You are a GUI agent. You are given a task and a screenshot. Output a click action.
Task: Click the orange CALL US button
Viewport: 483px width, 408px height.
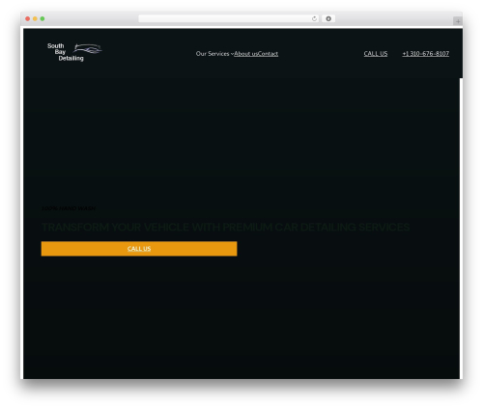pyautogui.click(x=139, y=249)
